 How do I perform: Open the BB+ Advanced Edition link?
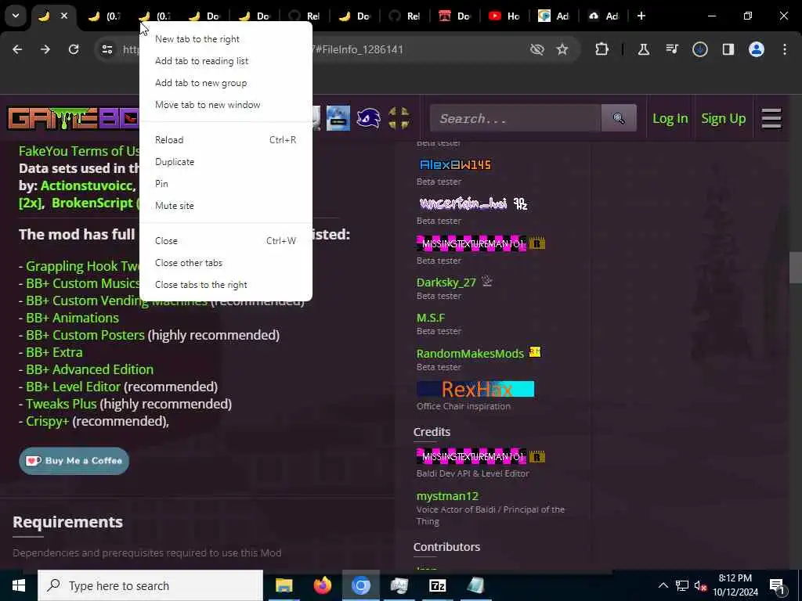[x=89, y=369]
